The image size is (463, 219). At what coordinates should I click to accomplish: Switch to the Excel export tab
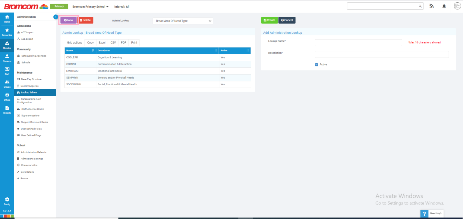coord(102,42)
